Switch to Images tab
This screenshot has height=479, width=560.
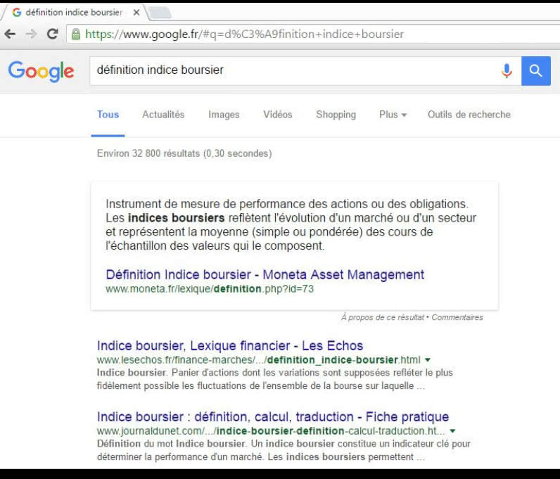(224, 115)
